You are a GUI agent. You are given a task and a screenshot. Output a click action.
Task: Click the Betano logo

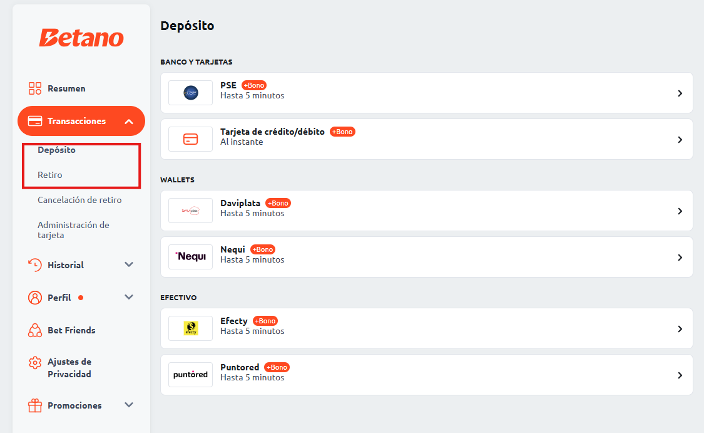tap(81, 38)
